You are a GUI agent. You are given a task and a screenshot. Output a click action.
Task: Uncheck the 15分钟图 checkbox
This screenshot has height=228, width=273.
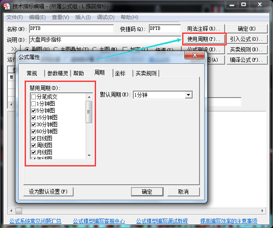pyautogui.click(x=33, y=117)
